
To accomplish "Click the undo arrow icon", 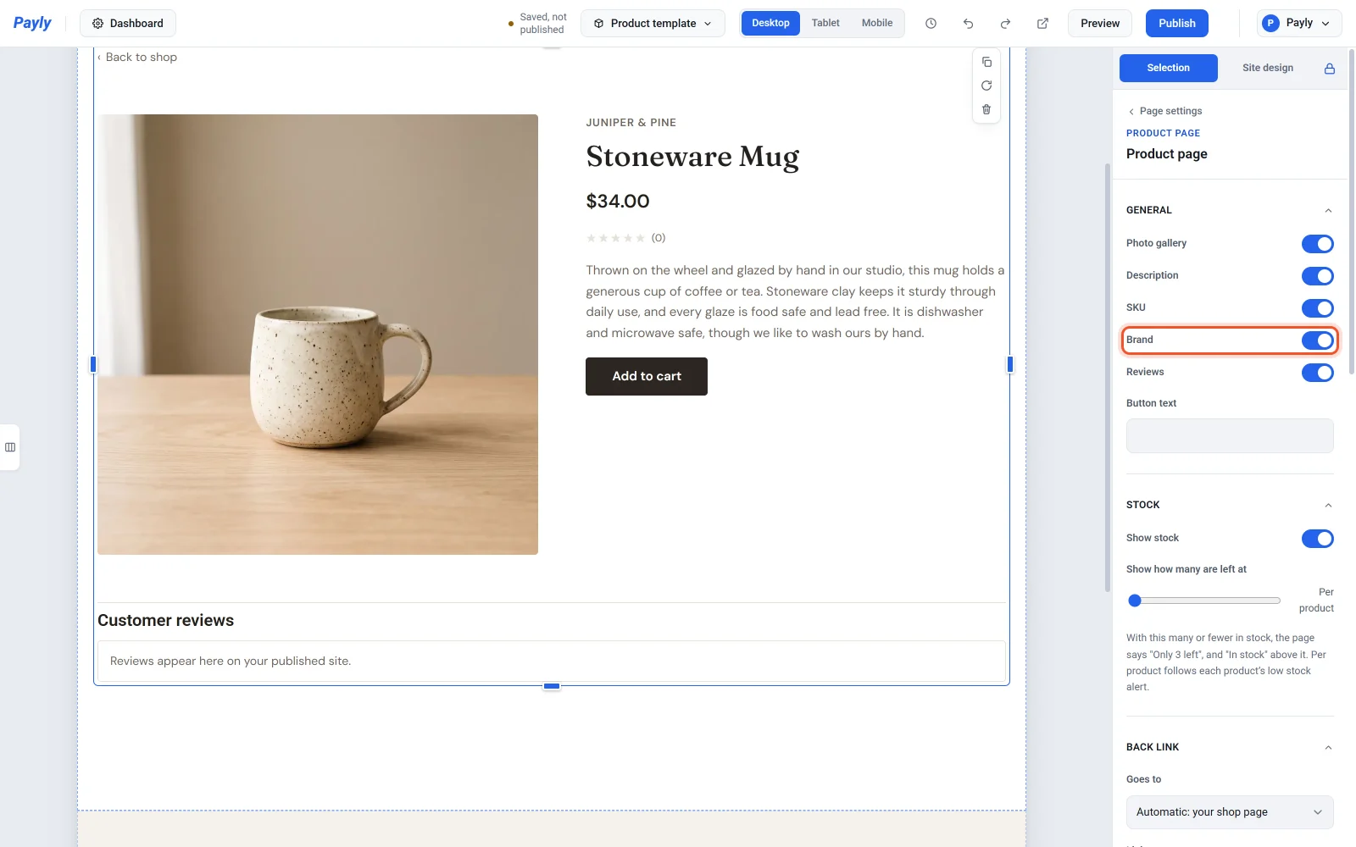I will (968, 24).
